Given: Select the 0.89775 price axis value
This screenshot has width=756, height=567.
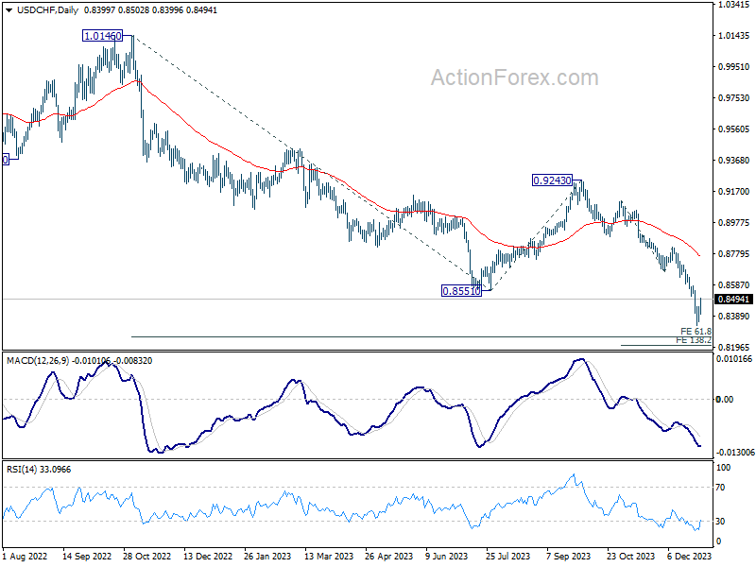Looking at the screenshot, I should [x=733, y=222].
